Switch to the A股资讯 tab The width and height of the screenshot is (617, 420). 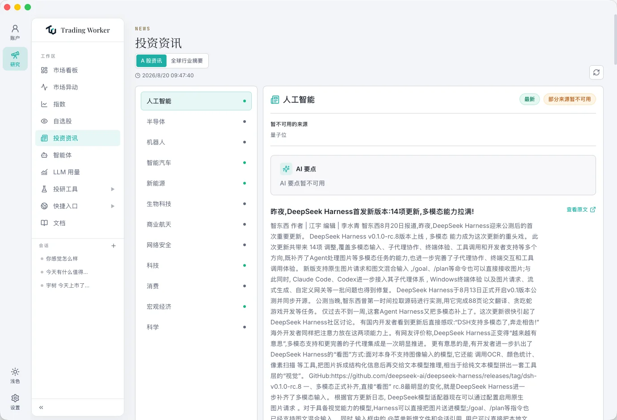[152, 61]
